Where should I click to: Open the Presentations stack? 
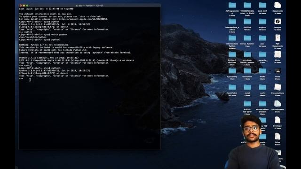pos(277,87)
